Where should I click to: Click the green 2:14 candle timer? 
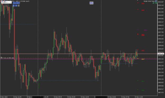pyautogui.click(x=155, y=3)
